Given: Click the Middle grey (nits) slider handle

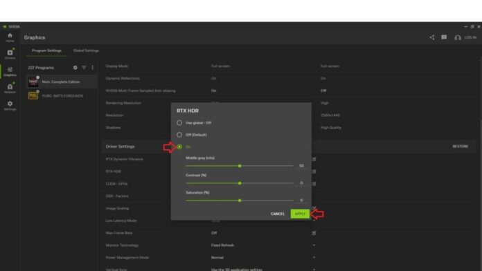Looking at the screenshot, I should [x=240, y=166].
